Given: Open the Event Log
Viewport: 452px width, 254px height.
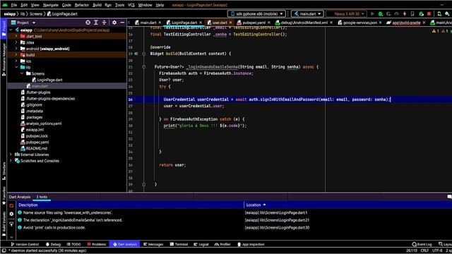Looking at the screenshot, I should 422,244.
